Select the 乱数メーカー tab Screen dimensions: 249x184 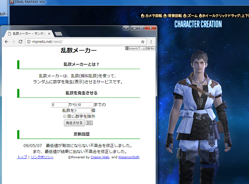(29, 34)
